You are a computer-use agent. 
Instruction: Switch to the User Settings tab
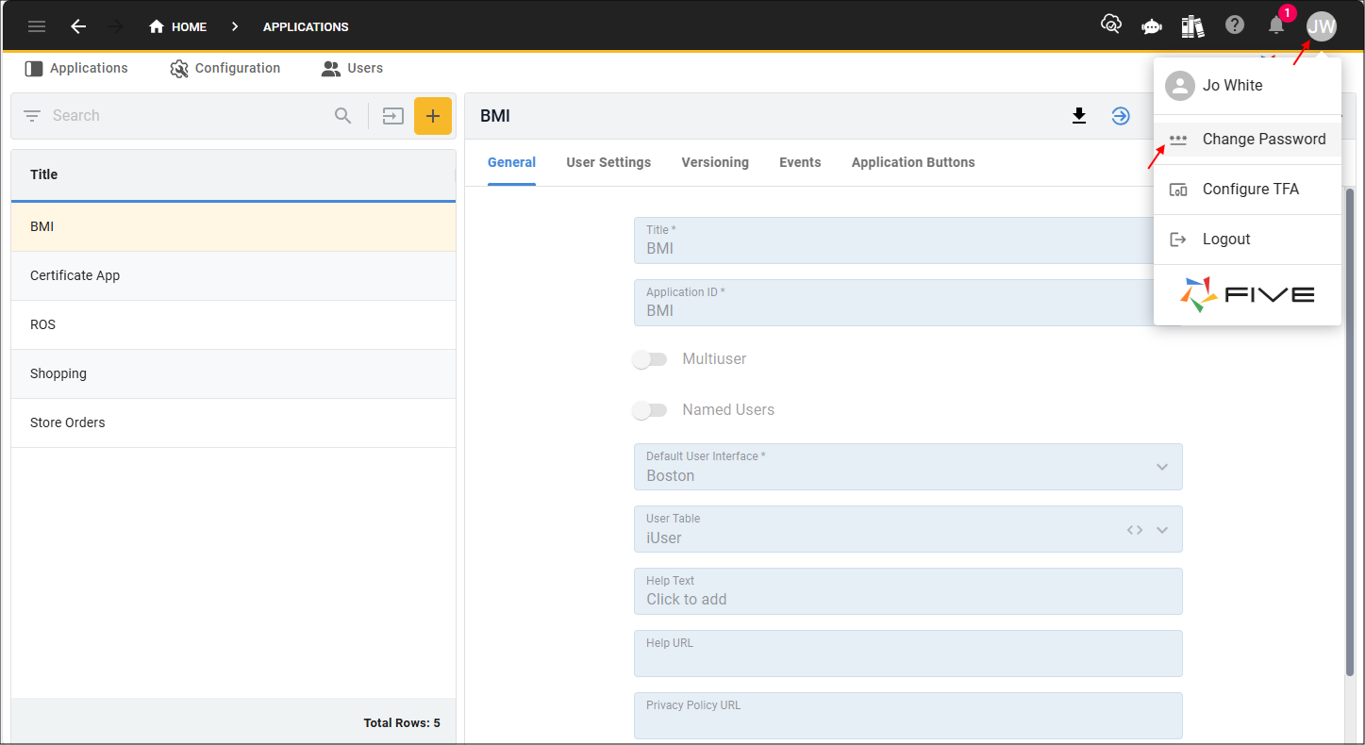coord(608,162)
